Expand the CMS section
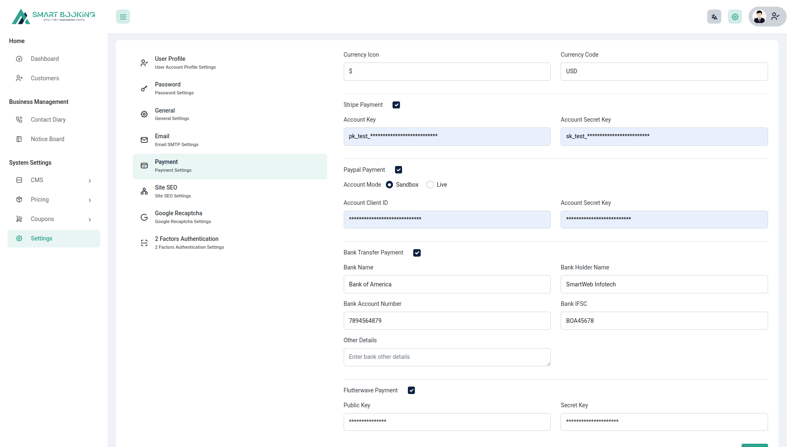 53,180
